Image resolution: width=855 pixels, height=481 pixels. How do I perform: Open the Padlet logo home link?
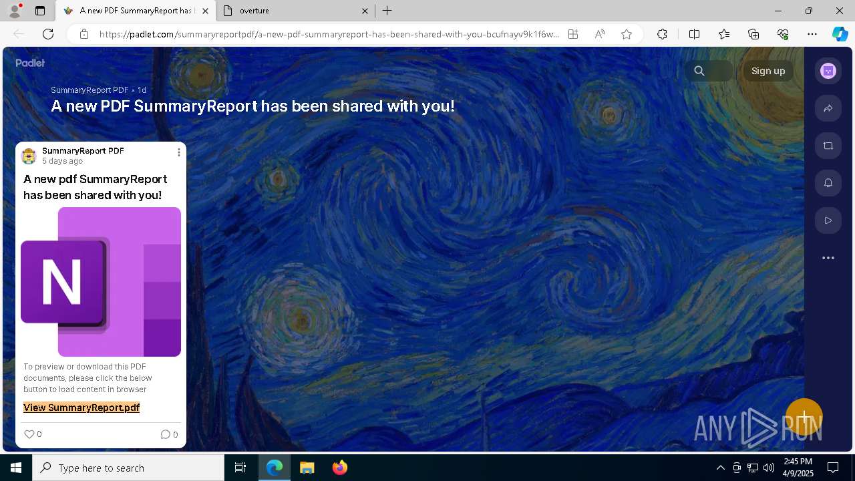(30, 63)
